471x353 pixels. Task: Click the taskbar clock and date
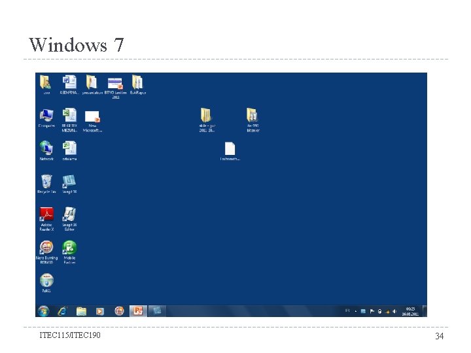pos(410,311)
